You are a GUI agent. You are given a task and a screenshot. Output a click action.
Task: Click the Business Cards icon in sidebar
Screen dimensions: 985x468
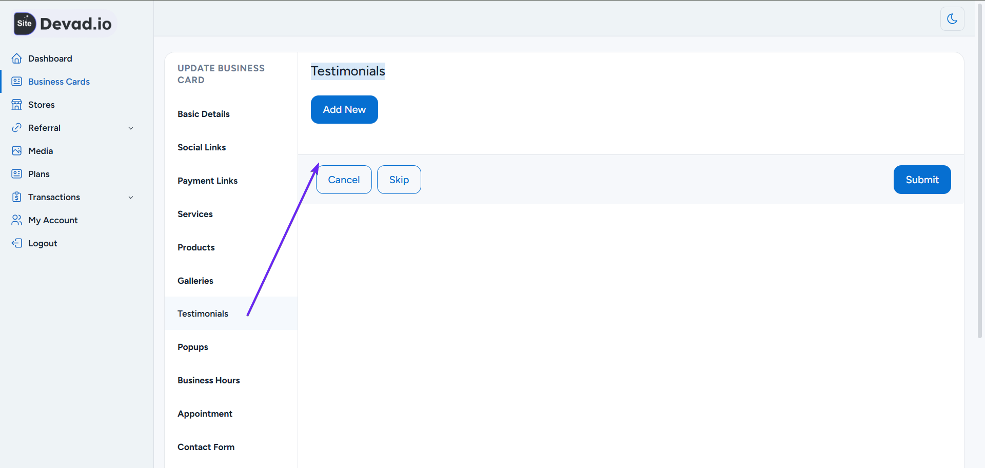(x=17, y=82)
